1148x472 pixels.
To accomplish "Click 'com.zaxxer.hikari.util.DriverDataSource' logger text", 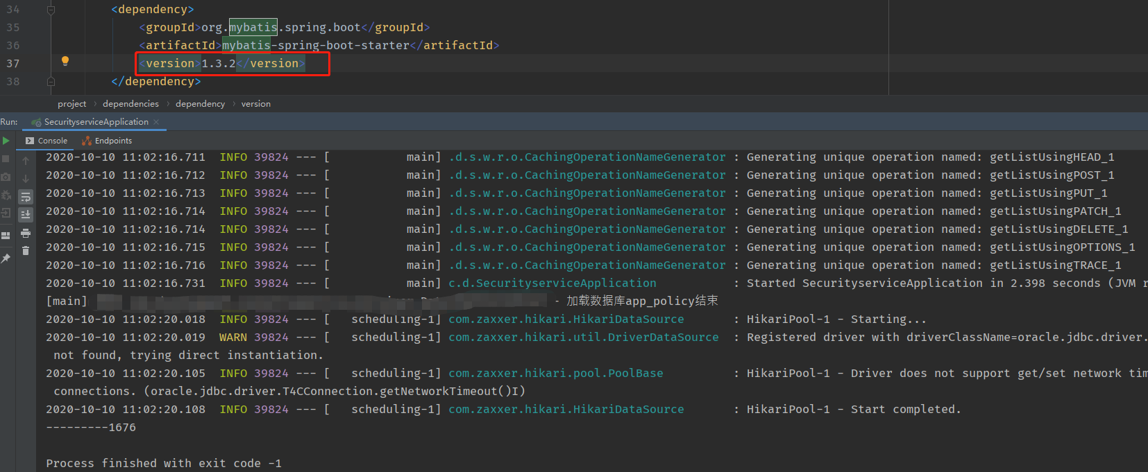I will point(584,337).
